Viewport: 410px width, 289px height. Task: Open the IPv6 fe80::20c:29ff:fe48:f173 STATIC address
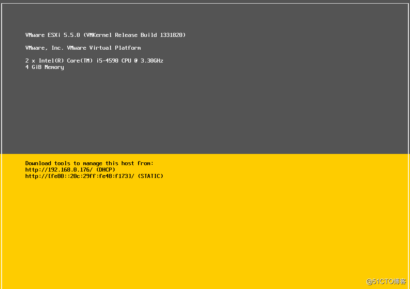[94, 176]
